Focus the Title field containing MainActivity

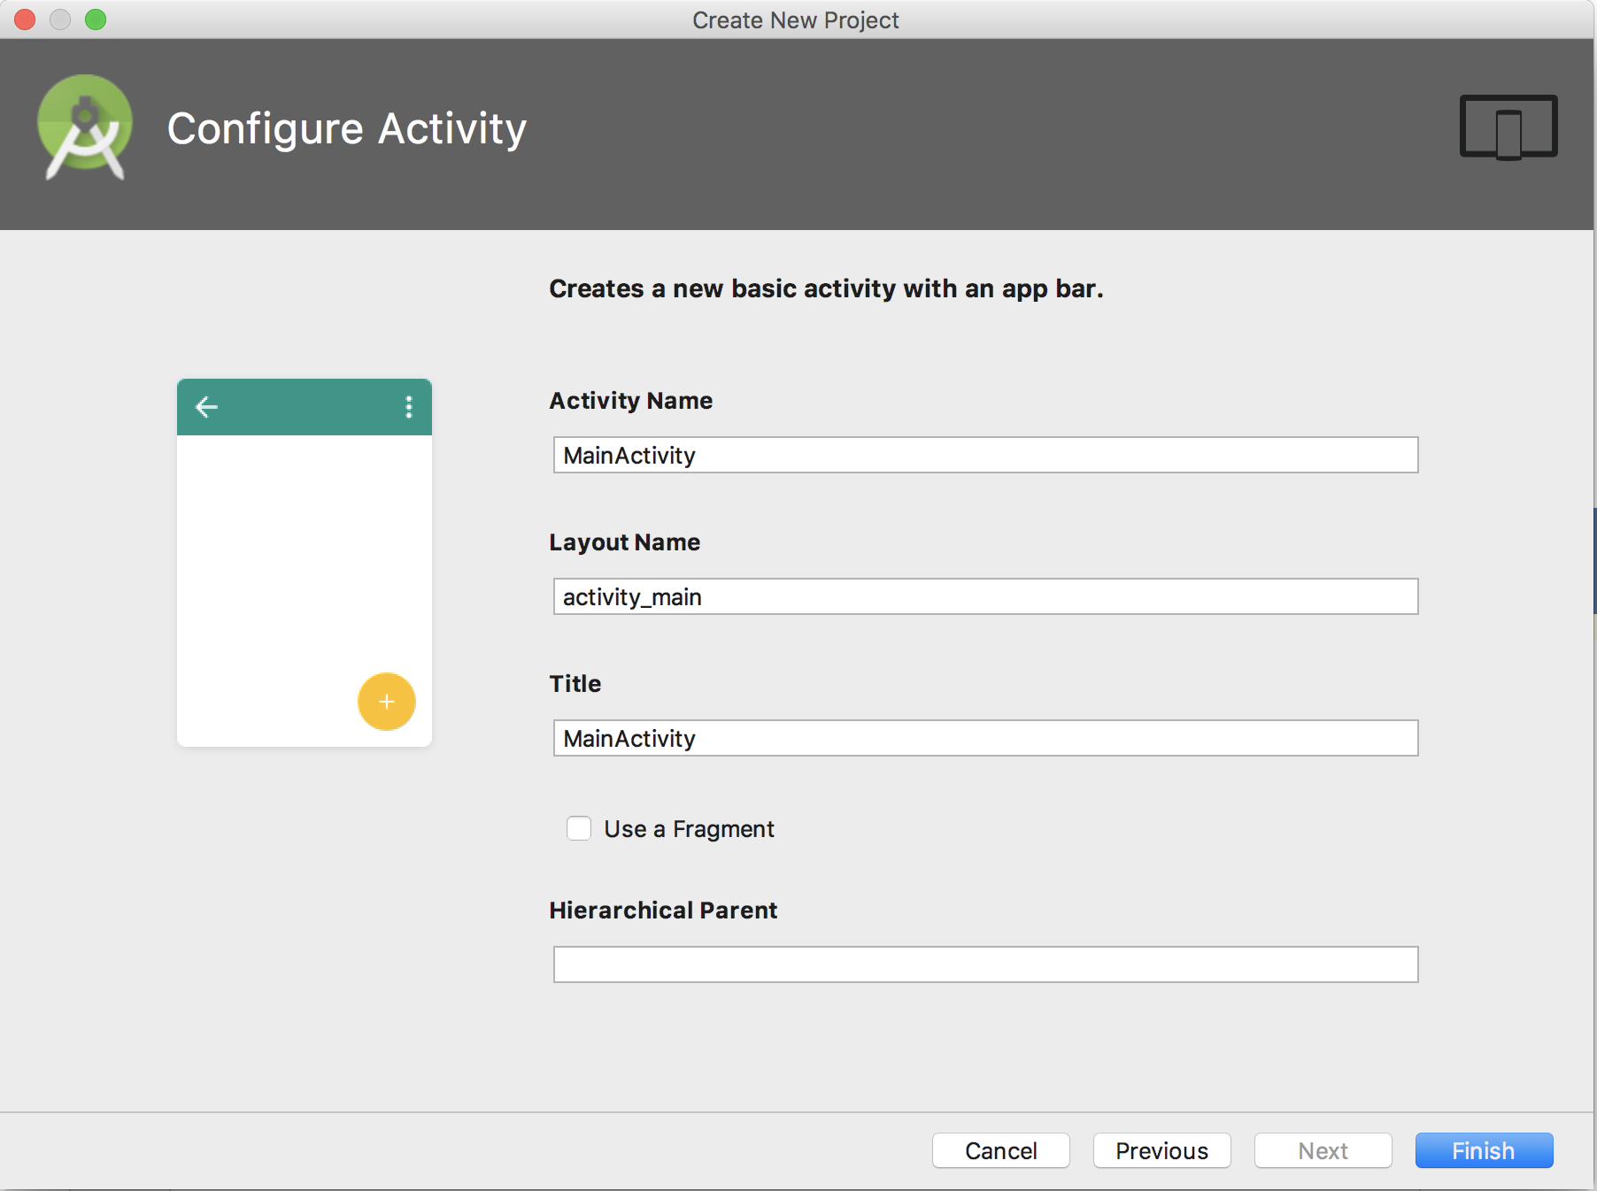point(985,738)
